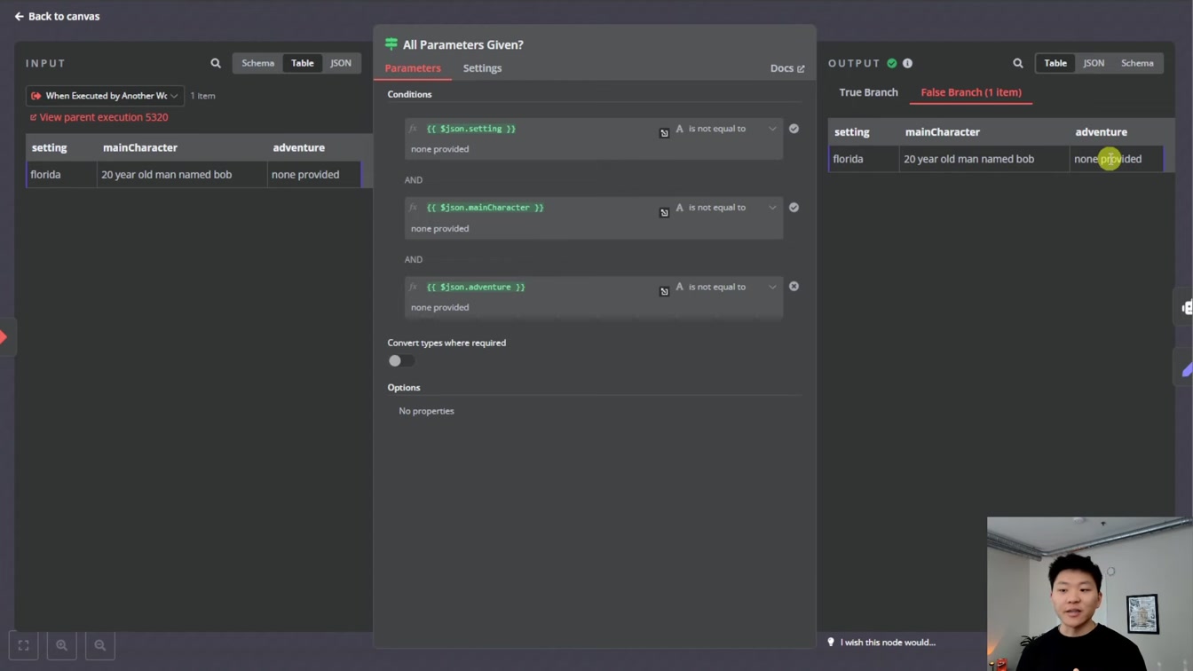Click input '20 year old man named bob' cell
The image size is (1193, 671).
point(182,175)
